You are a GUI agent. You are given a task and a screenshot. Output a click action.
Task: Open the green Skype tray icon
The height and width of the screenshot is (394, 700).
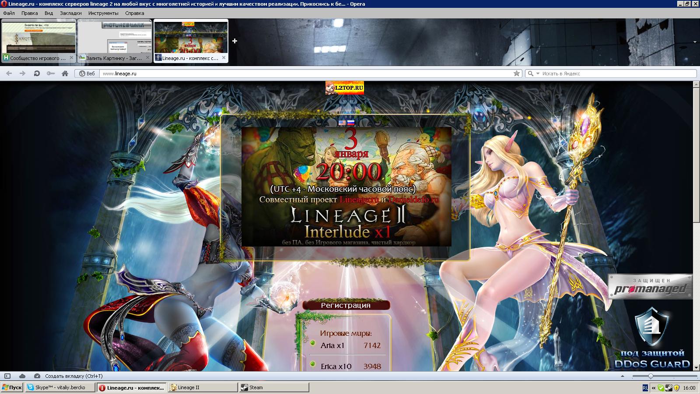661,388
